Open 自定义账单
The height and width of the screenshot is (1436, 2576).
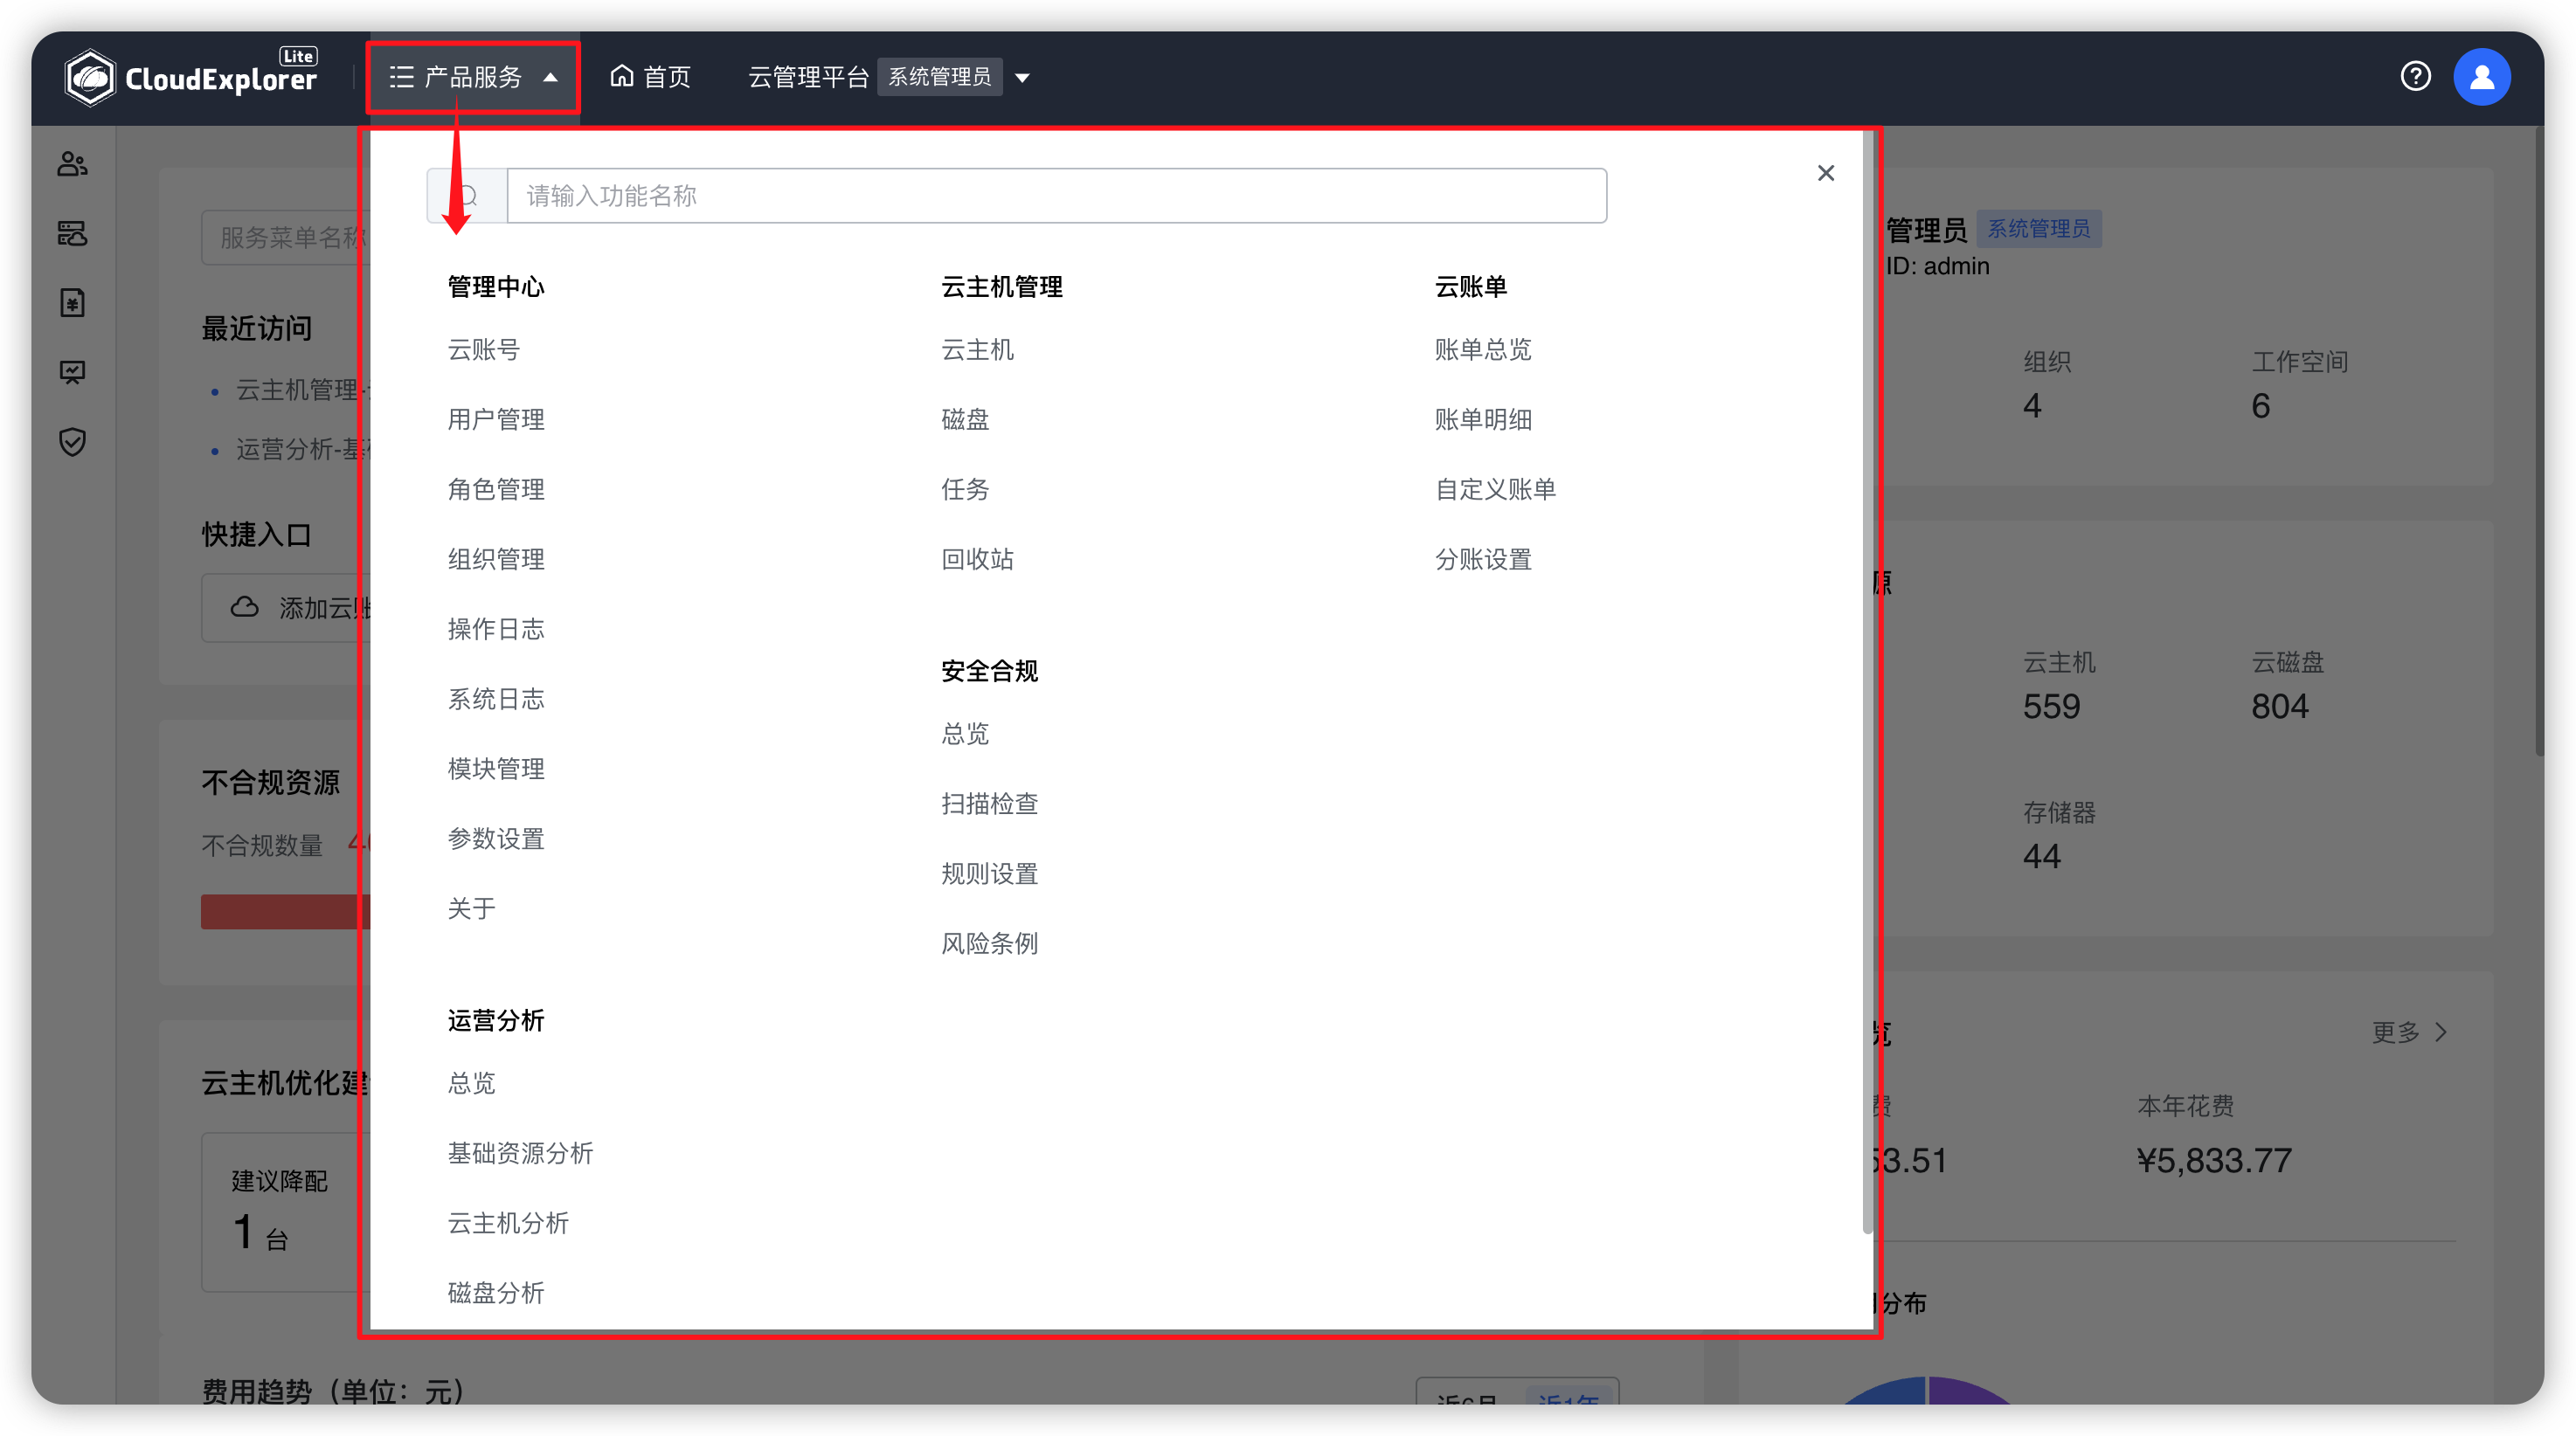coord(1495,490)
